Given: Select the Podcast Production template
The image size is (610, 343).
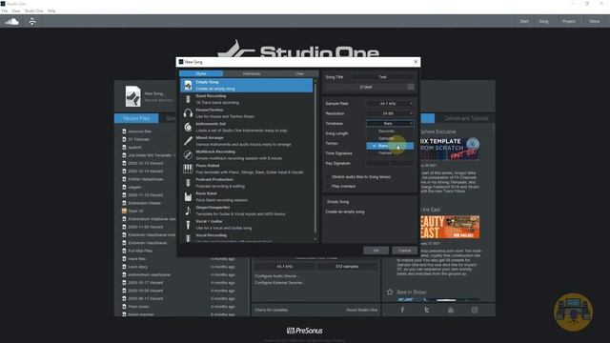Looking at the screenshot, I should [246, 183].
